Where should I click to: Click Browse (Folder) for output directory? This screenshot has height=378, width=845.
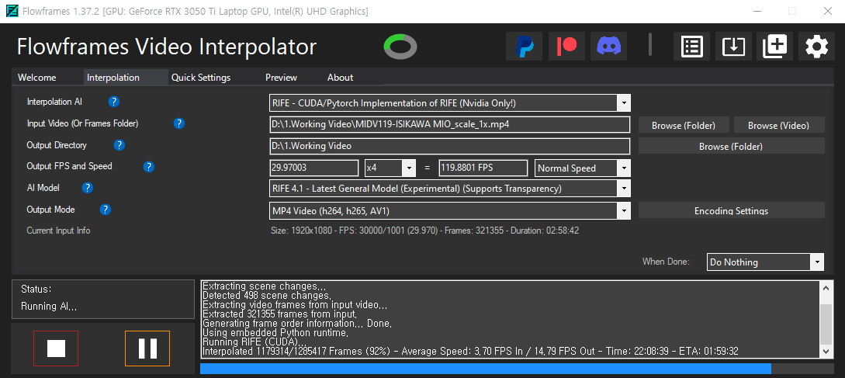click(731, 146)
